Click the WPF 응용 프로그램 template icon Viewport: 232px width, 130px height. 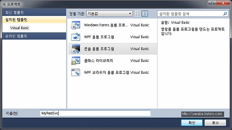click(76, 37)
